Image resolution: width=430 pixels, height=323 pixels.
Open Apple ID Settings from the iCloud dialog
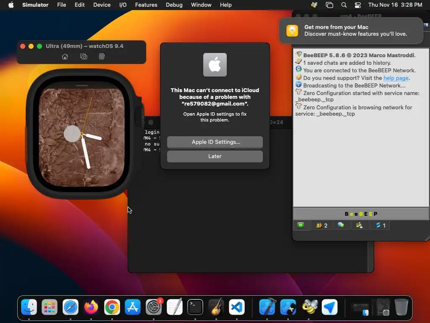click(x=215, y=142)
